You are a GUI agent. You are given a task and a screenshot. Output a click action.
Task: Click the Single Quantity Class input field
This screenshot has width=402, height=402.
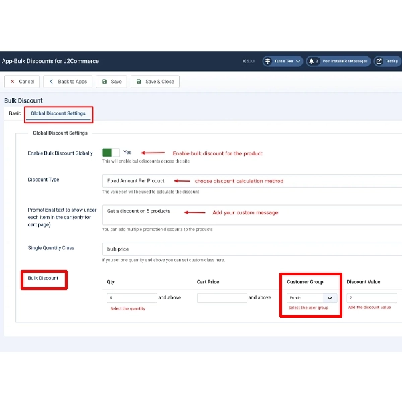[252, 249]
